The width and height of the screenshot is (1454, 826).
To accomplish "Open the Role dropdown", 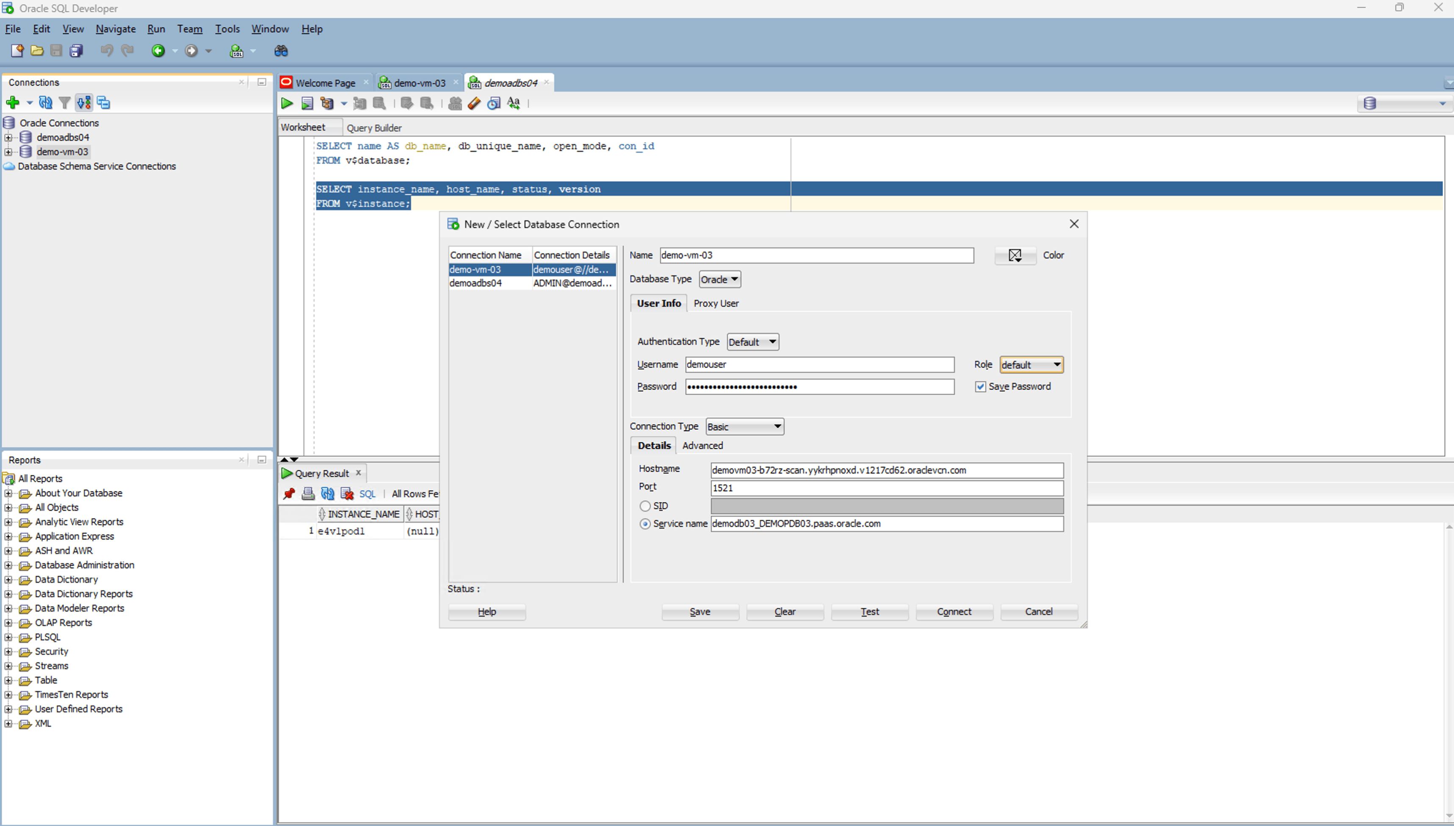I will click(1057, 365).
